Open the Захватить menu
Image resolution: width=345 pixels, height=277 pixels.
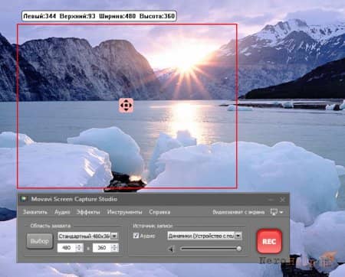pos(34,212)
